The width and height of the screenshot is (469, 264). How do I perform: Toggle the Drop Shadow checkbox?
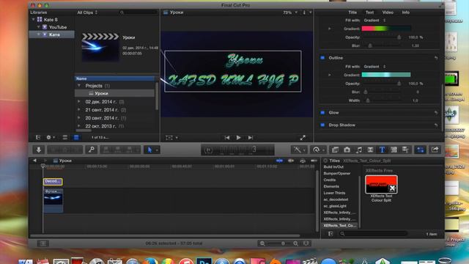pos(322,125)
